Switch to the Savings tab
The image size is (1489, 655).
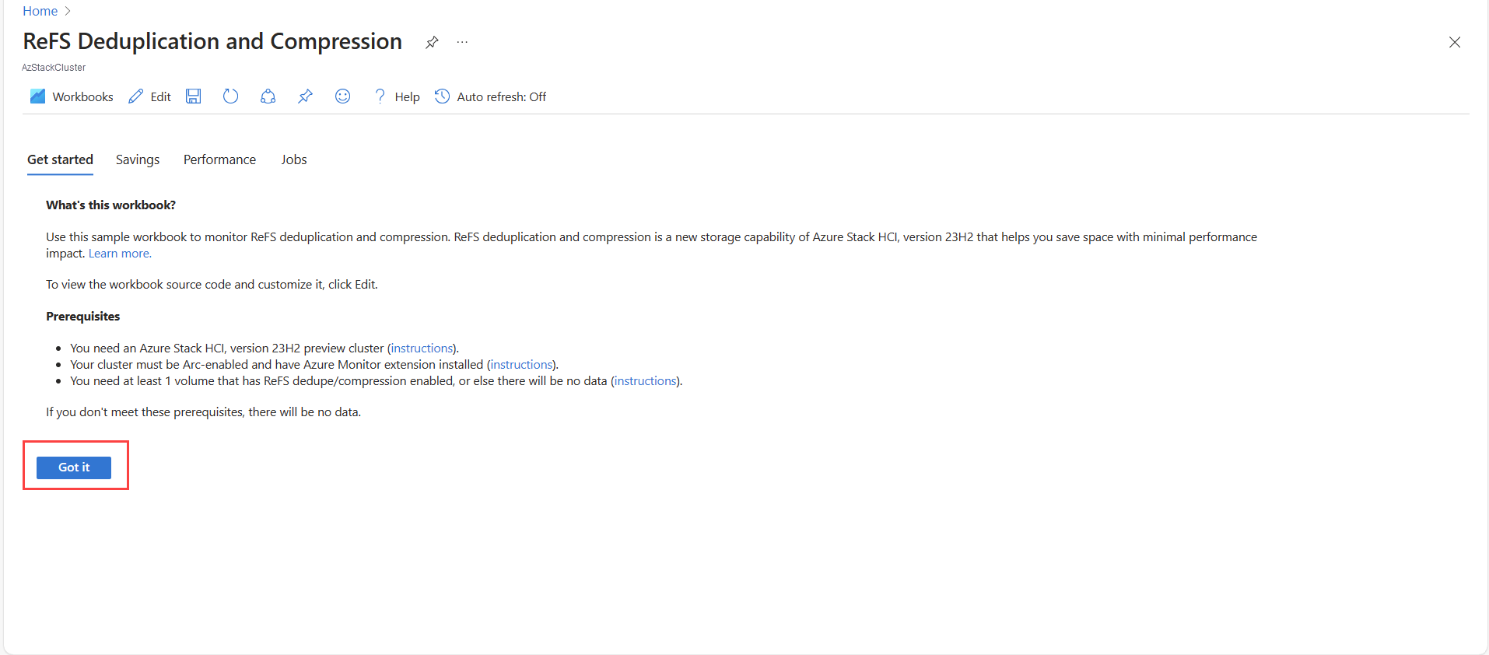pos(138,159)
